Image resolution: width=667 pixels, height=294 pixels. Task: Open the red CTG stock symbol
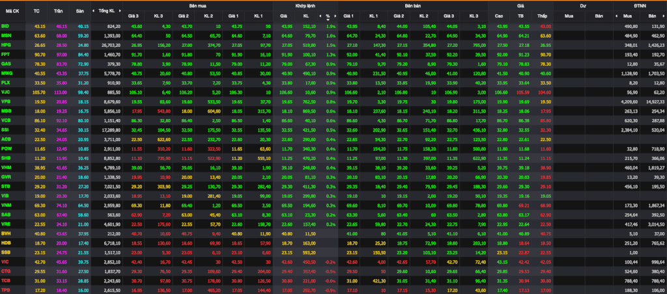point(6,271)
